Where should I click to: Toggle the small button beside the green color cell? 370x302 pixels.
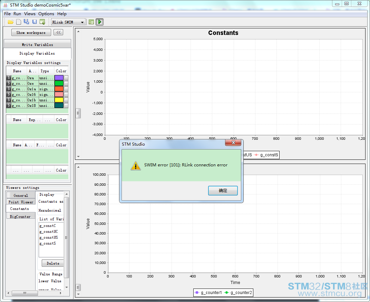(66, 83)
